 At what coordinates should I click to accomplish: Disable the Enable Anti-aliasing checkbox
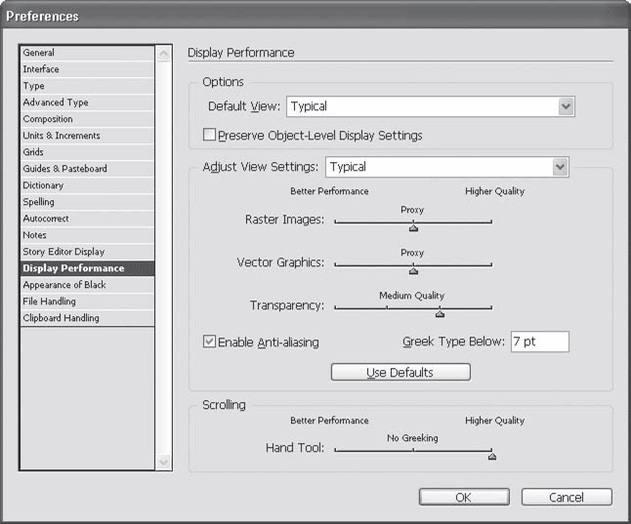[209, 343]
